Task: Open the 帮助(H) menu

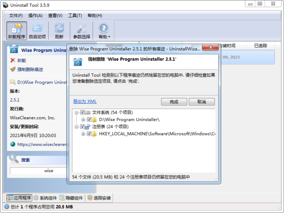Action: point(95,16)
